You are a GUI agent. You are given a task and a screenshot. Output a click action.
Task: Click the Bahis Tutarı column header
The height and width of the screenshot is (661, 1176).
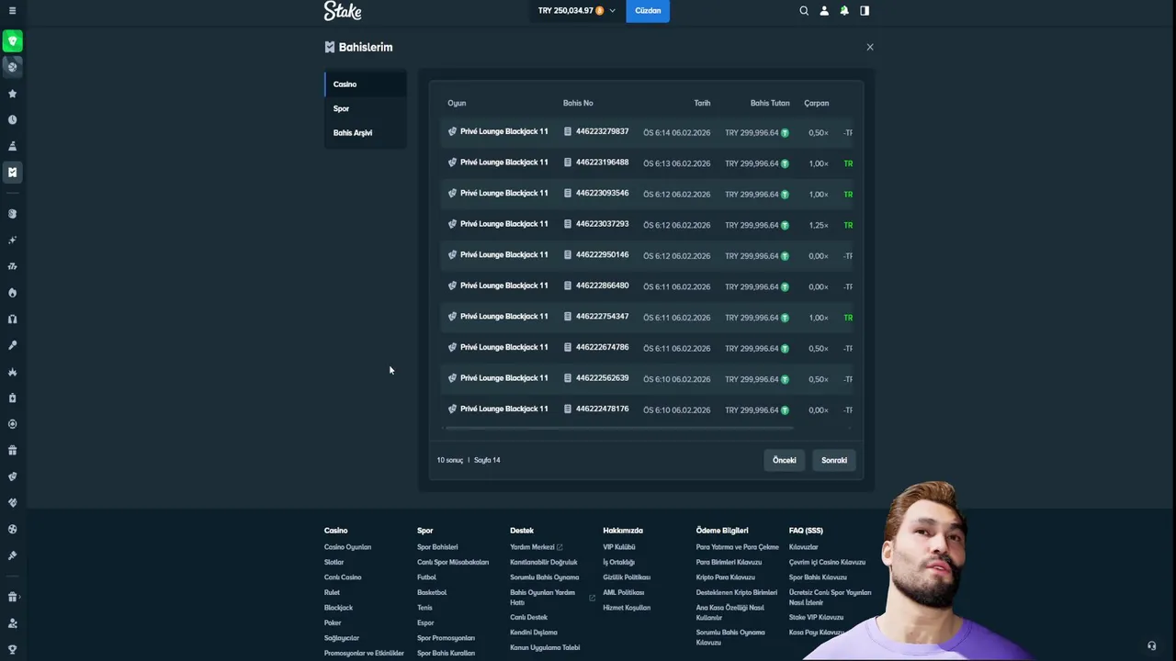(x=770, y=103)
